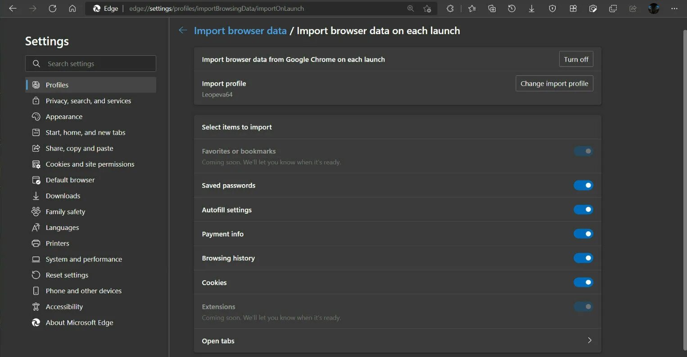Go to Default browser settings

tap(91, 180)
